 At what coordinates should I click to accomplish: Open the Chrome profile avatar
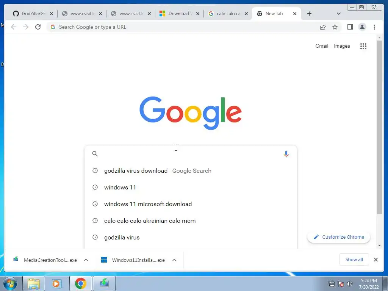click(362, 27)
